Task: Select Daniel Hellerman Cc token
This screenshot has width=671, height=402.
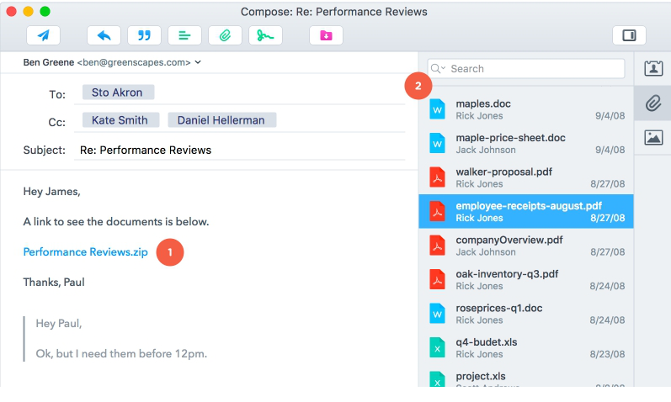Action: 221,120
